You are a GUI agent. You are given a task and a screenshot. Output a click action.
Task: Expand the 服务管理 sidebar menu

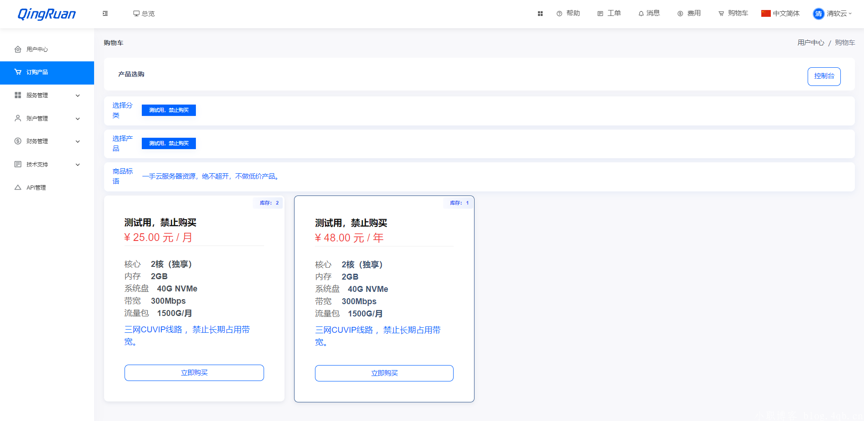[x=47, y=95]
